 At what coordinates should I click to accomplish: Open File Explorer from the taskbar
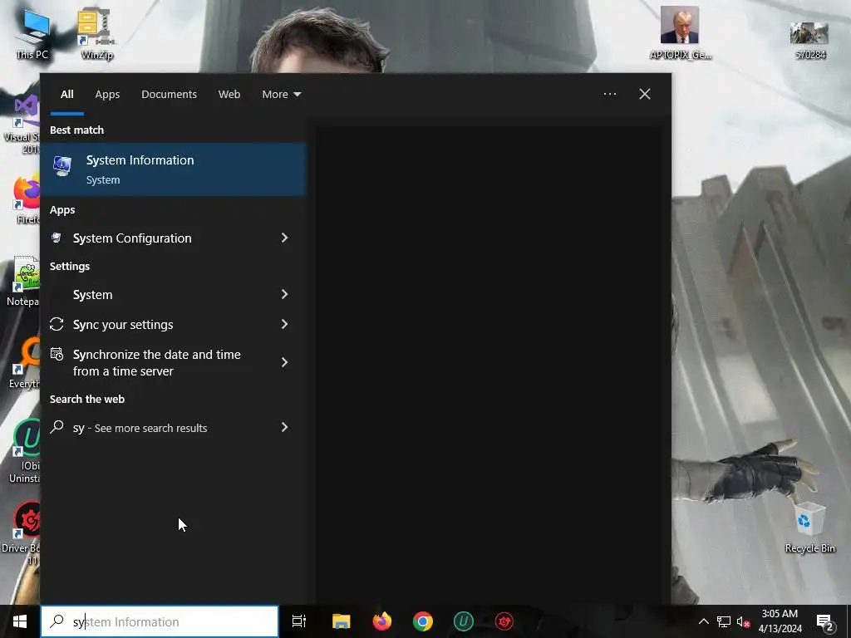pos(342,621)
